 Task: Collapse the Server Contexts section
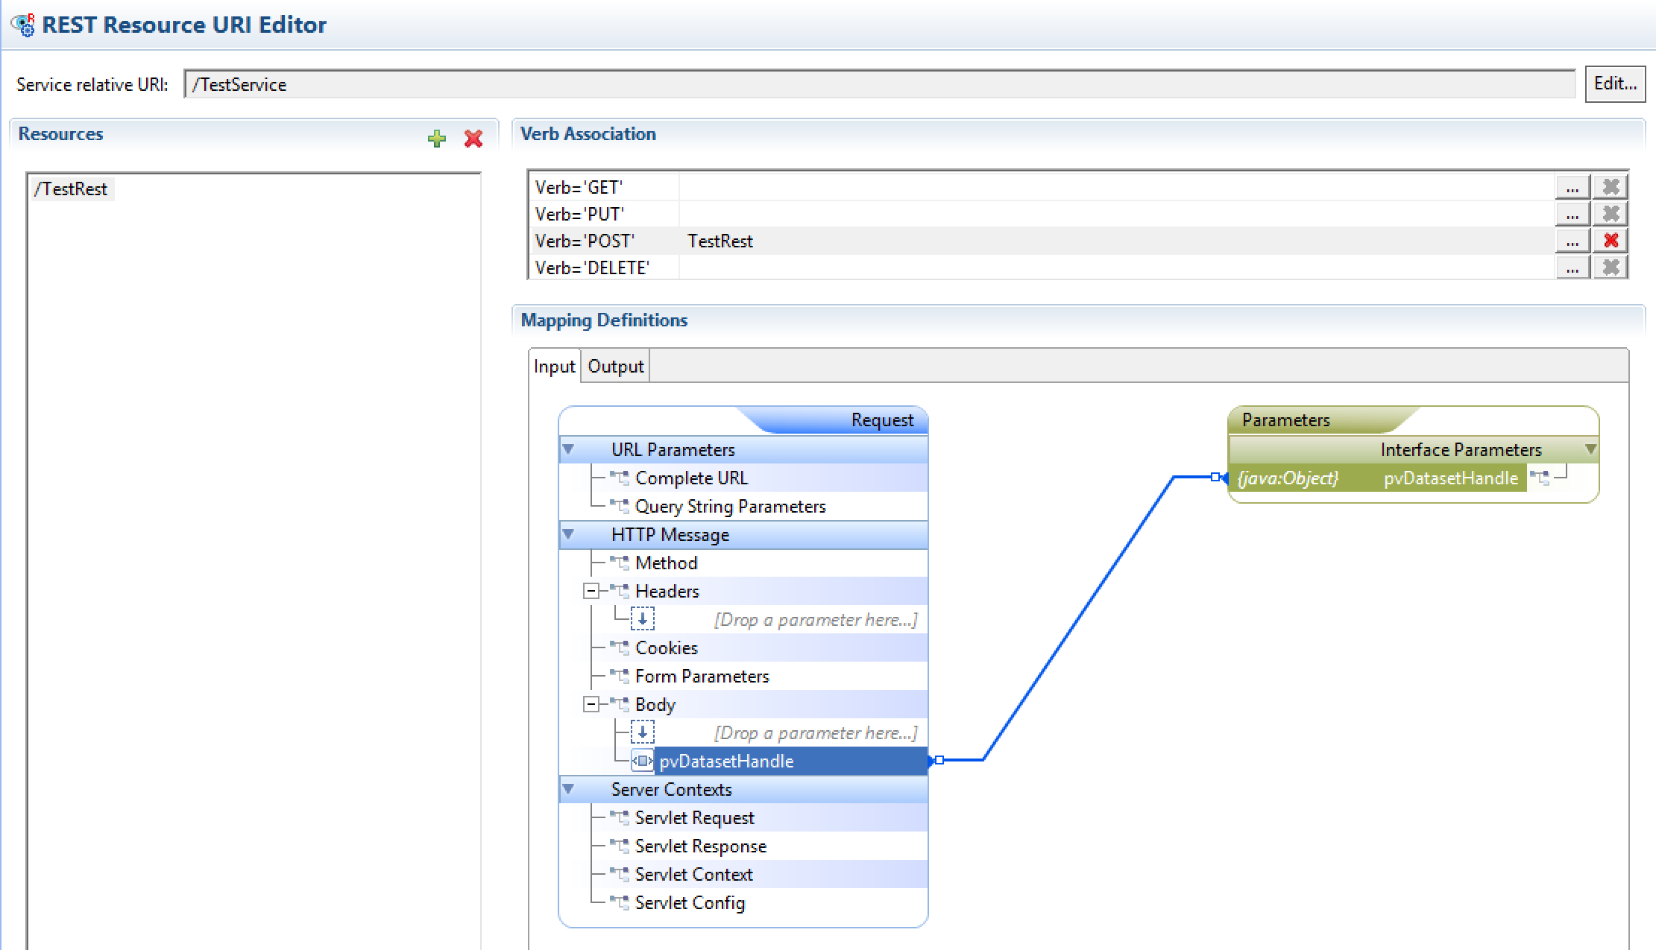pyautogui.click(x=569, y=789)
